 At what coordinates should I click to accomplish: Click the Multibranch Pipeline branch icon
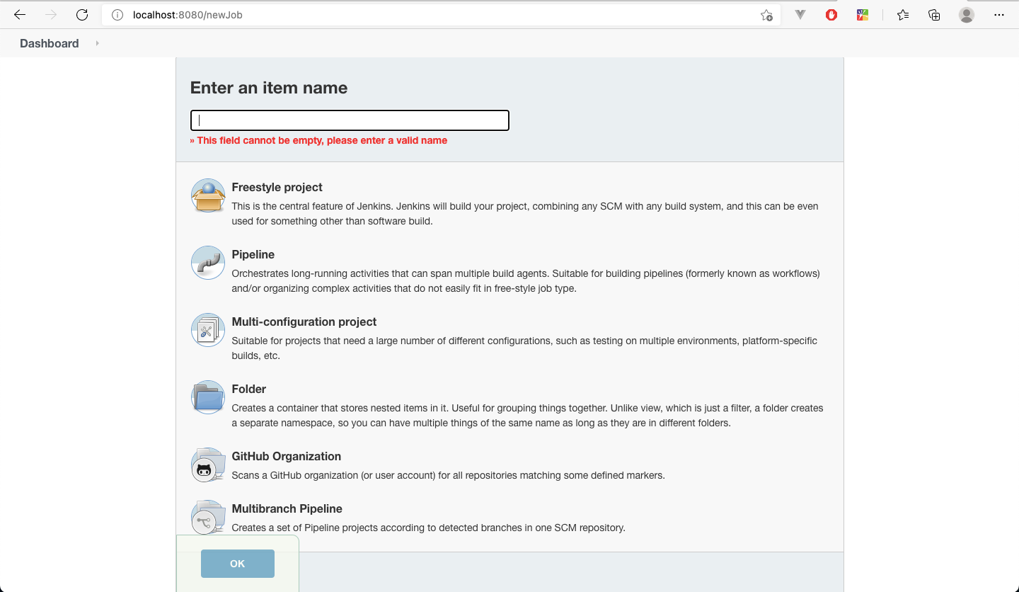208,517
